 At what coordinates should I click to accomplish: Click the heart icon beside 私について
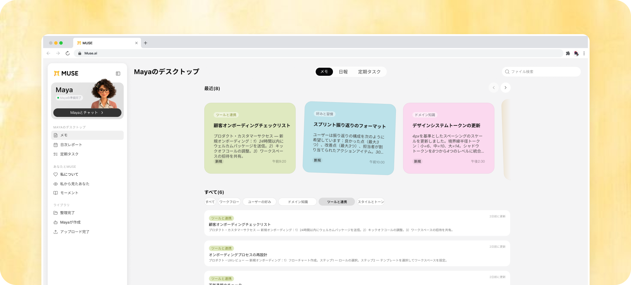[56, 174]
